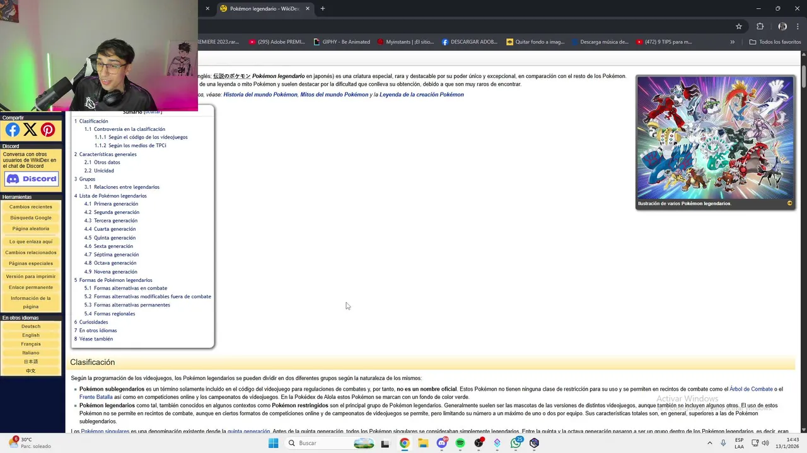
Task: Open Búsqueda Google in sidebar
Action: click(31, 218)
